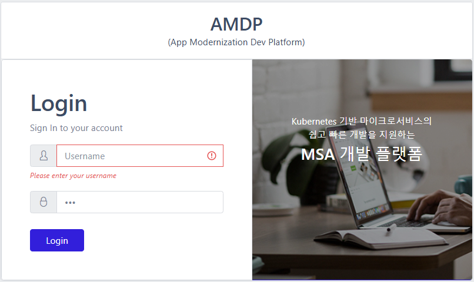Click the 'MSA 개발 플랫폼' banner headline
The image size is (474, 282).
point(362,154)
